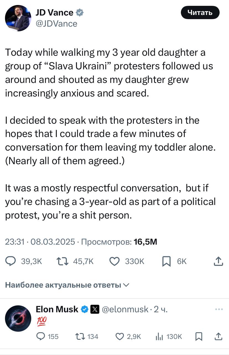Share the JD Vance post

218,261
